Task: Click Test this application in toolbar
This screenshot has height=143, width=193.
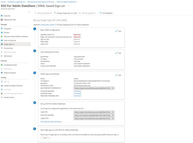Action: (x=87, y=13)
